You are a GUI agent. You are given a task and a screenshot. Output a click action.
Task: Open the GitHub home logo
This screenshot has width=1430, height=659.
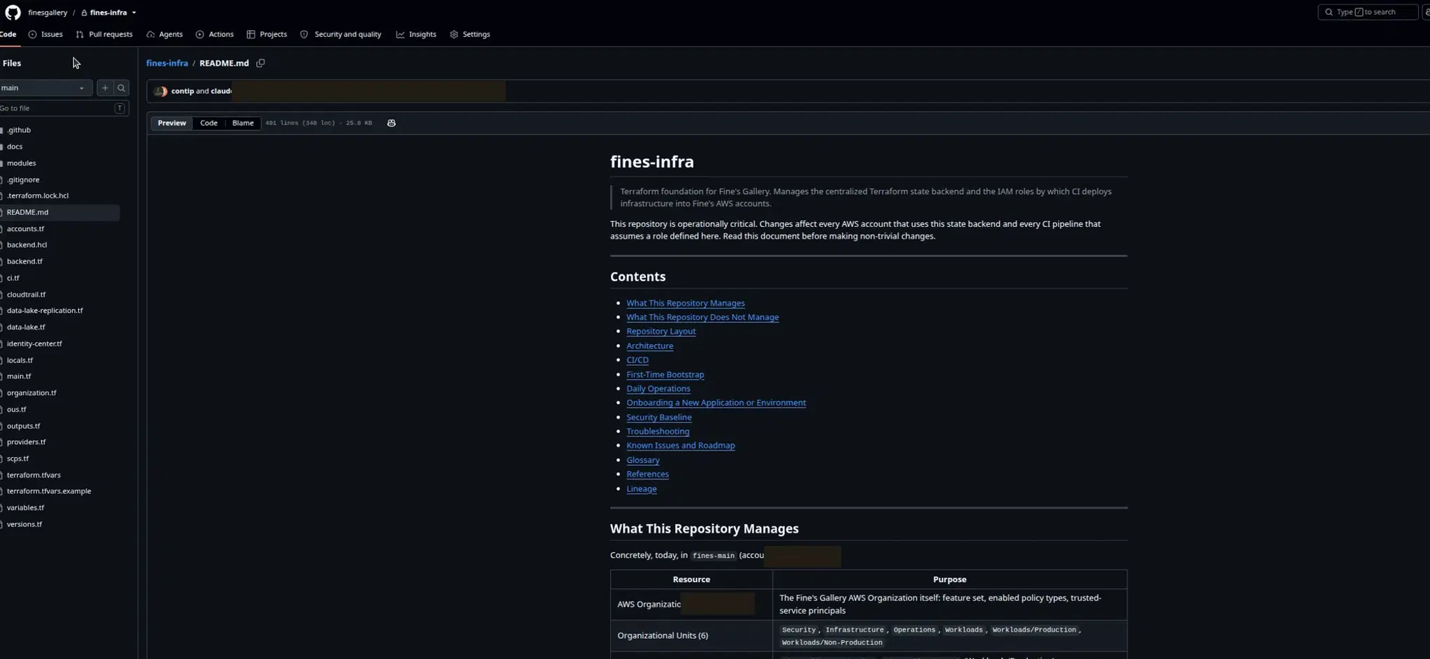(13, 13)
